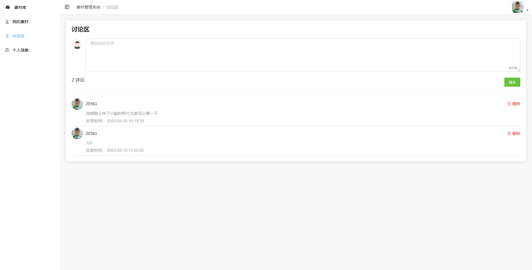Viewport: 532px width, 270px height.
Task: Click ZENG avatar on the first comment
Action: point(77,104)
